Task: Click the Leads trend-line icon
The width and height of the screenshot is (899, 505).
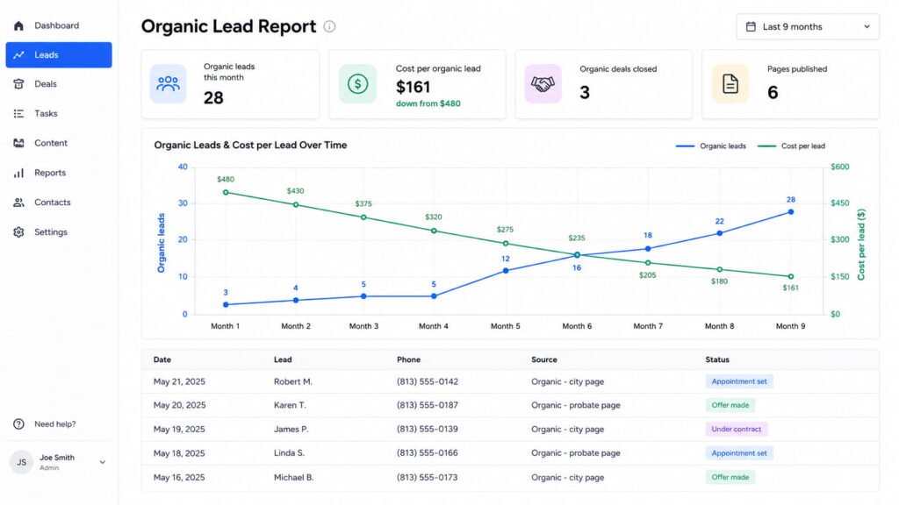Action: 18,55
